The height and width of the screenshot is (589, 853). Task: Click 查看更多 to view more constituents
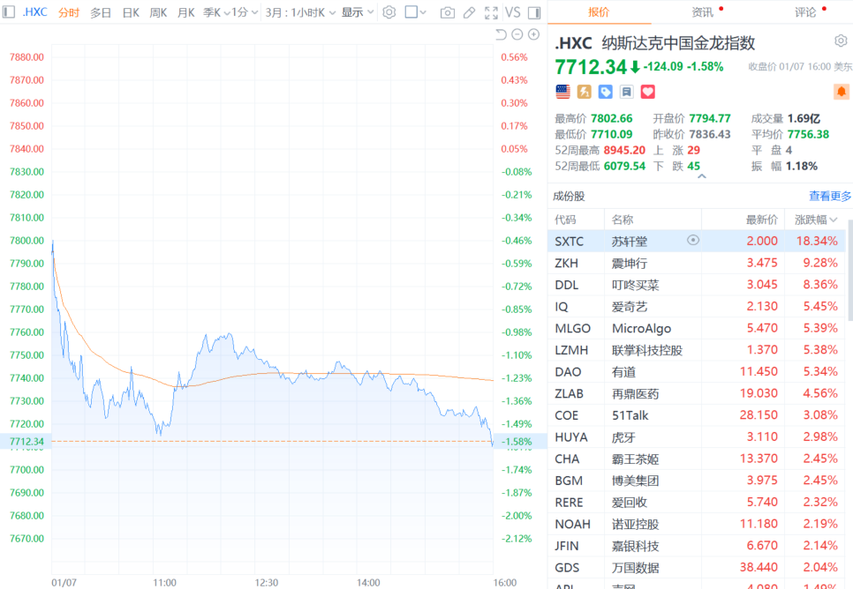coord(830,196)
